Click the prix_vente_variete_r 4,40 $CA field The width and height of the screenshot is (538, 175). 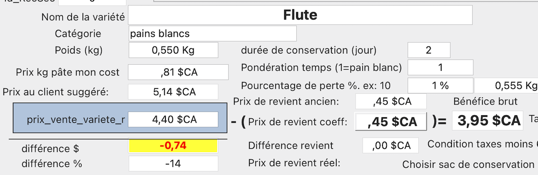(173, 120)
